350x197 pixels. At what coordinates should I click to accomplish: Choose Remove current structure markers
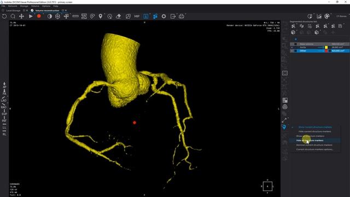coord(314,145)
